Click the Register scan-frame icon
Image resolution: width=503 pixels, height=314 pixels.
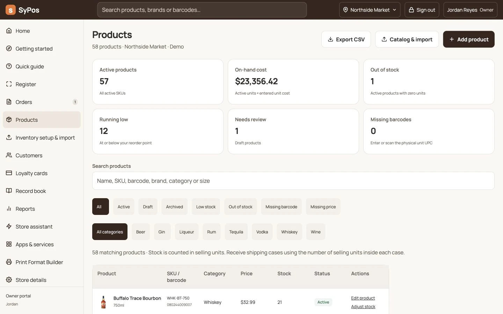click(9, 84)
